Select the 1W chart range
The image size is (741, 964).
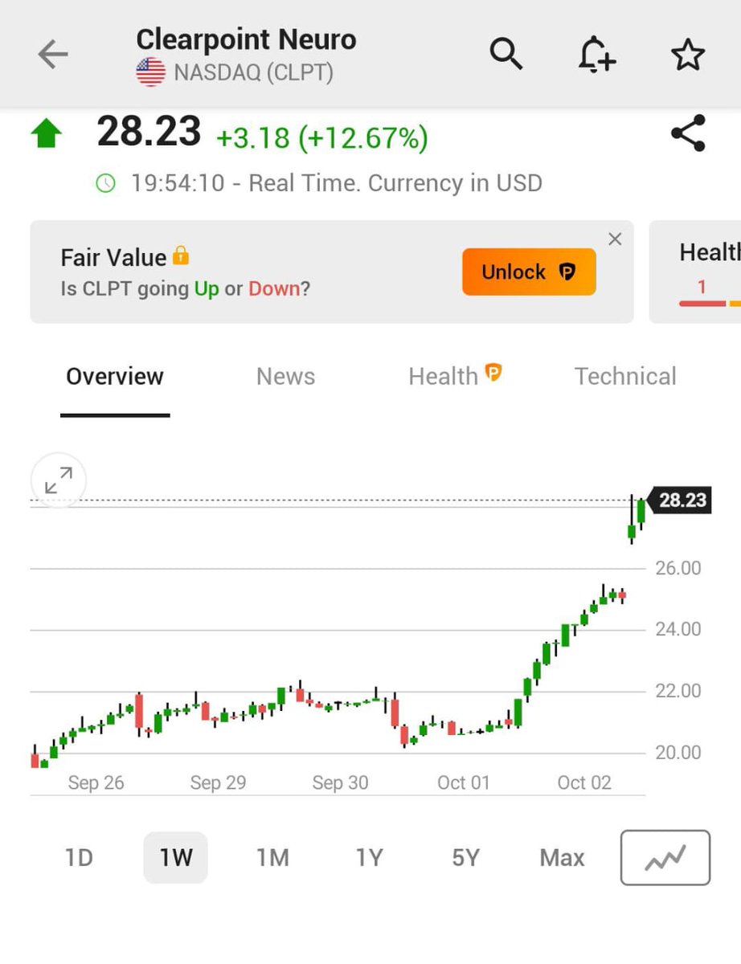click(175, 858)
